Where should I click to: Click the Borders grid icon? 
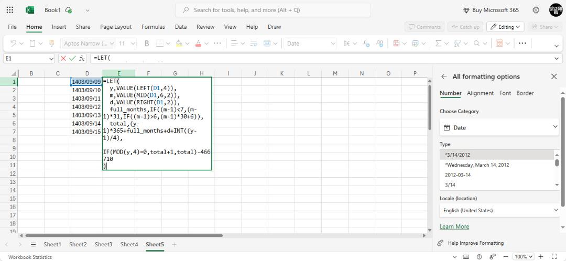(160, 43)
